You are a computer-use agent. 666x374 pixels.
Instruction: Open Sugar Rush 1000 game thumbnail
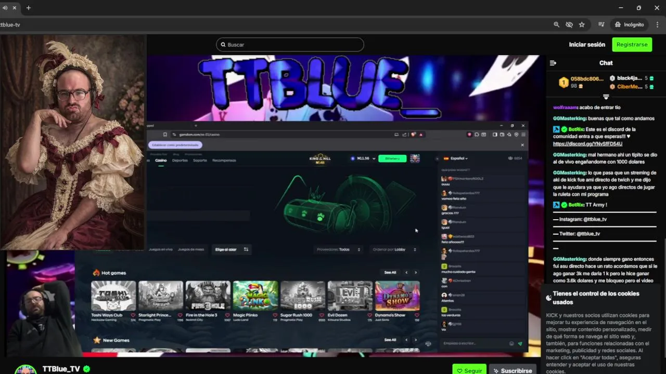coord(303,296)
